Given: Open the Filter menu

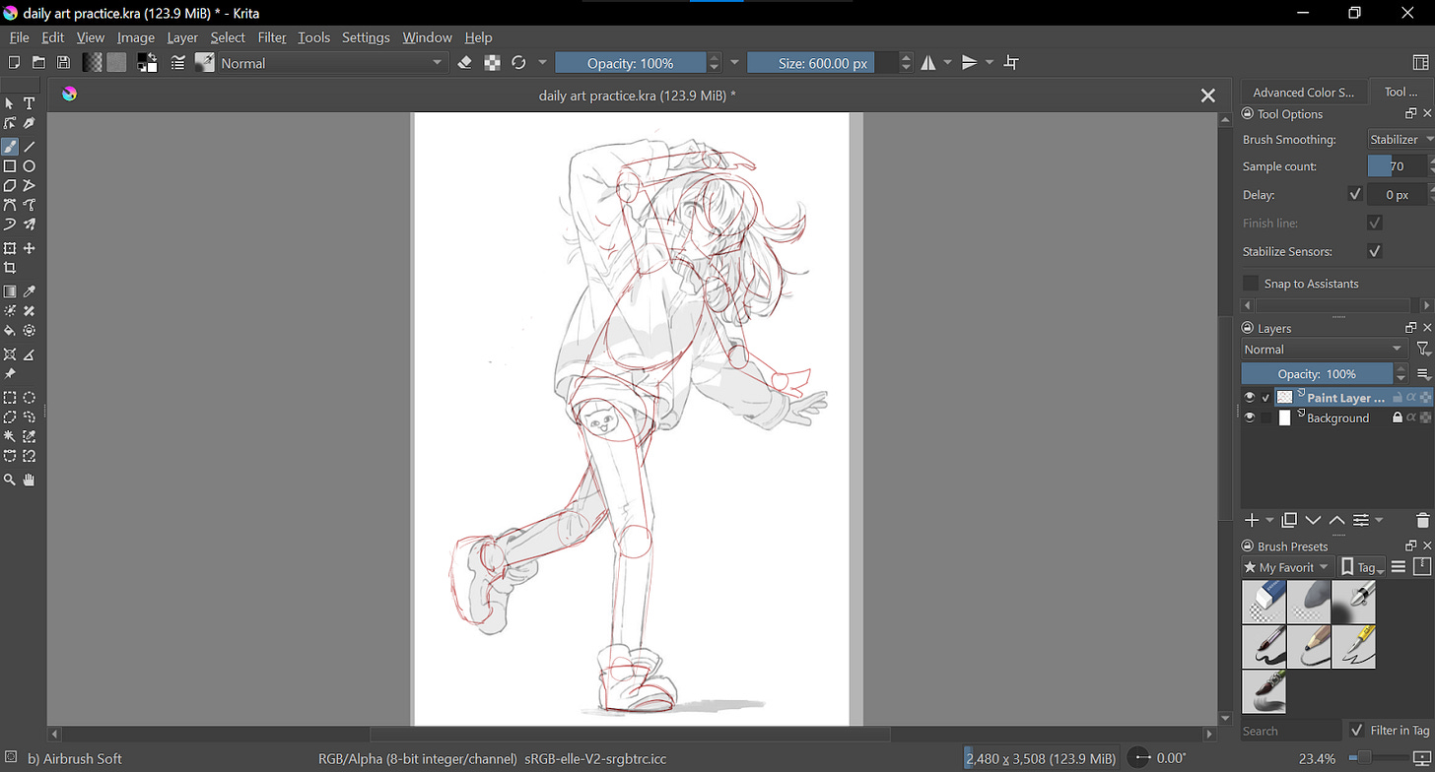Looking at the screenshot, I should [272, 37].
